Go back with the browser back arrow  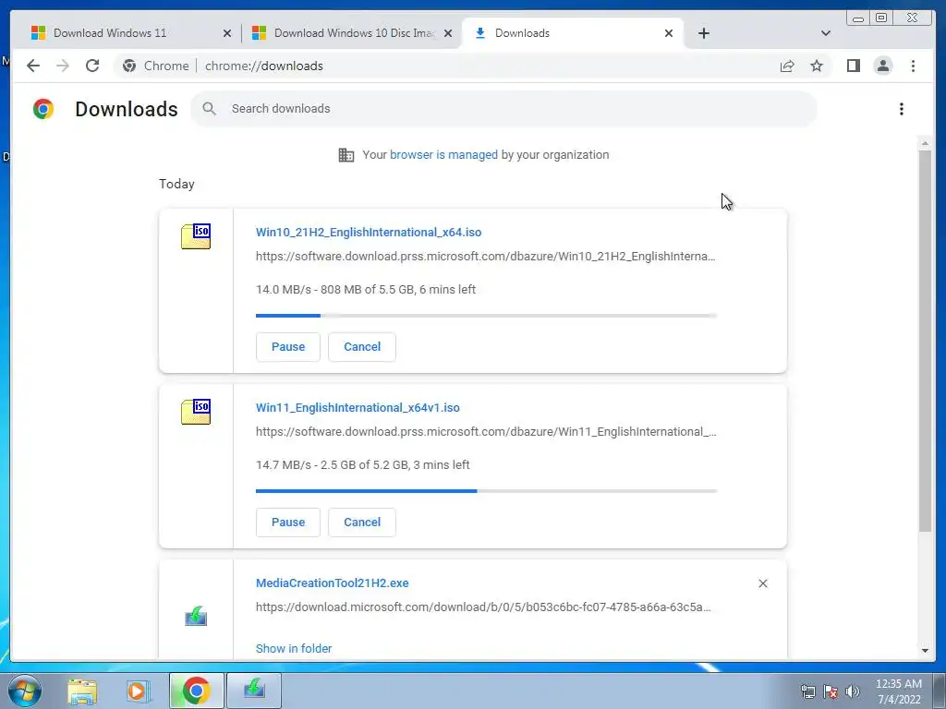click(x=33, y=66)
